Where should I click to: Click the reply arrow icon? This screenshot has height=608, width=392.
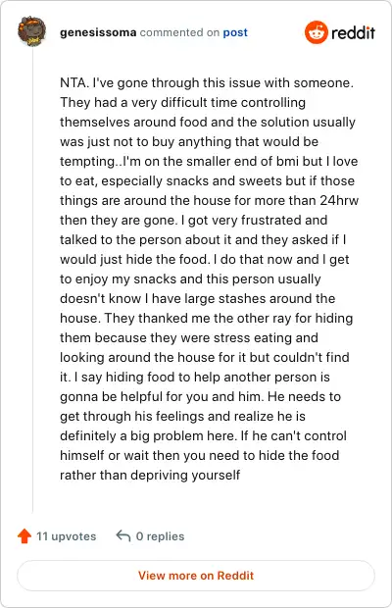(x=123, y=535)
